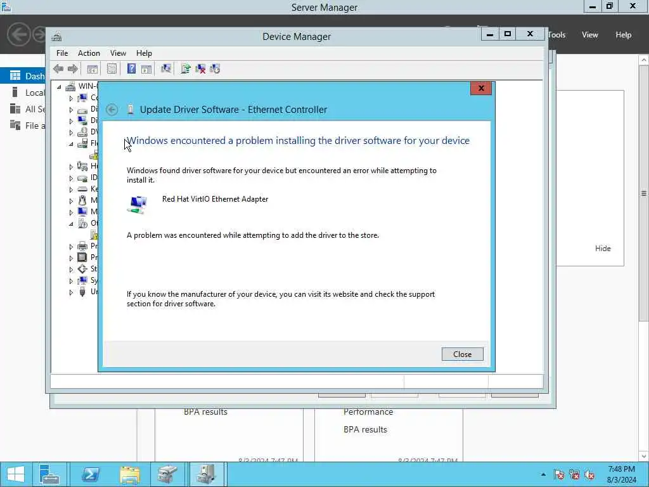This screenshot has height=487, width=649.
Task: Close the Update Driver Software dialog with red X
Action: pyautogui.click(x=481, y=88)
